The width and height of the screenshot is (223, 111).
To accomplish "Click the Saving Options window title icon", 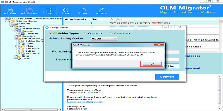I will click(47, 27).
